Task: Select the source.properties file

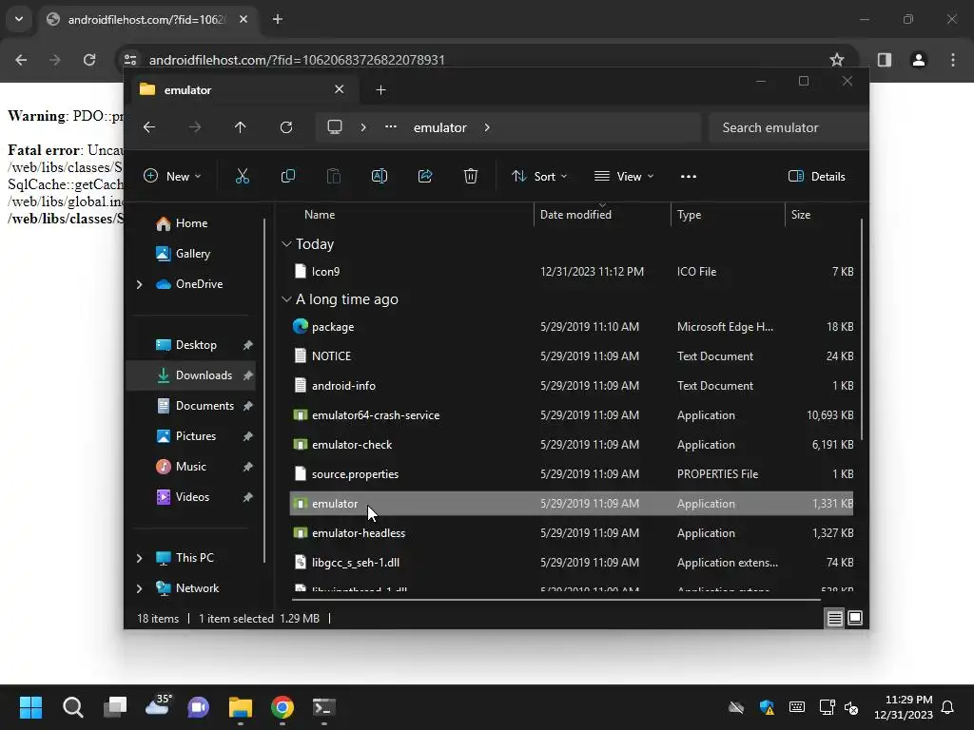Action: click(571, 474)
